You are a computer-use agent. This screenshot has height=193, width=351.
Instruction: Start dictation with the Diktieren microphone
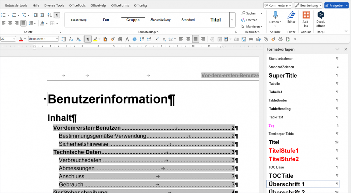275,18
